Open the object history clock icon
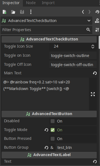This screenshot has width=100, height=166. (97, 12)
